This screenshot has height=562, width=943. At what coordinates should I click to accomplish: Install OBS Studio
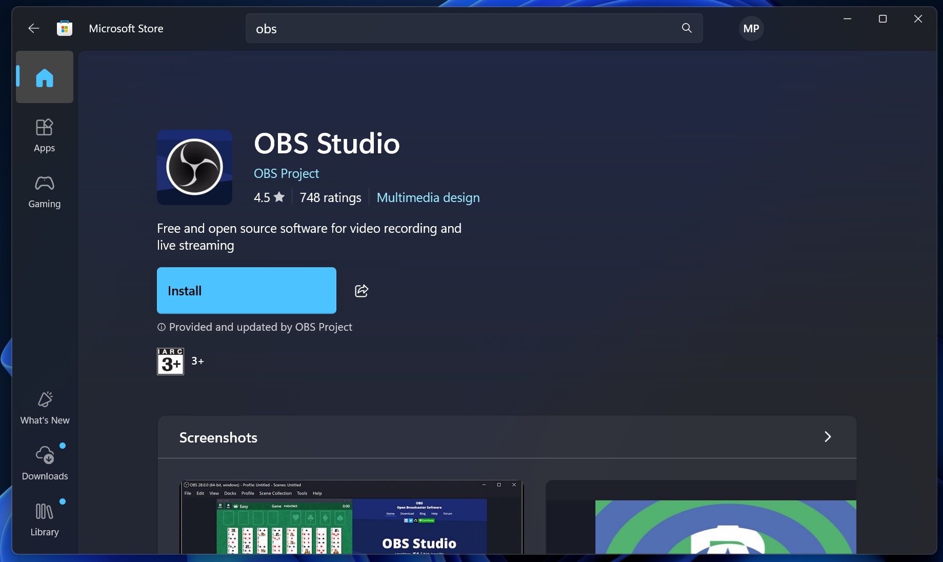247,290
